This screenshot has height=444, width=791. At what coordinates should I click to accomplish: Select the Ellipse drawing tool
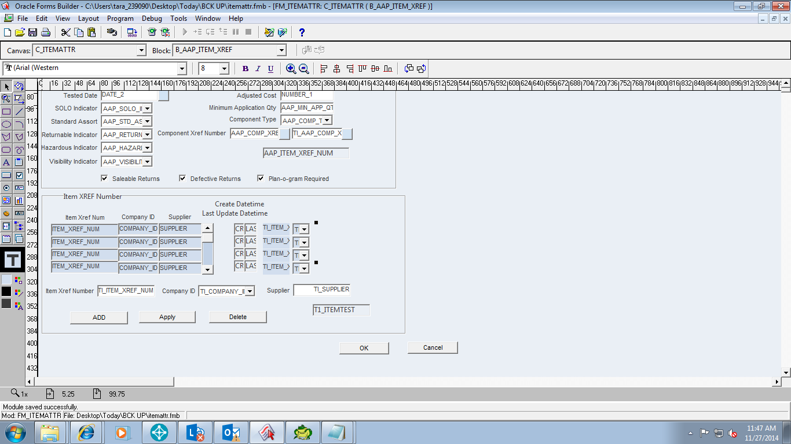click(6, 124)
